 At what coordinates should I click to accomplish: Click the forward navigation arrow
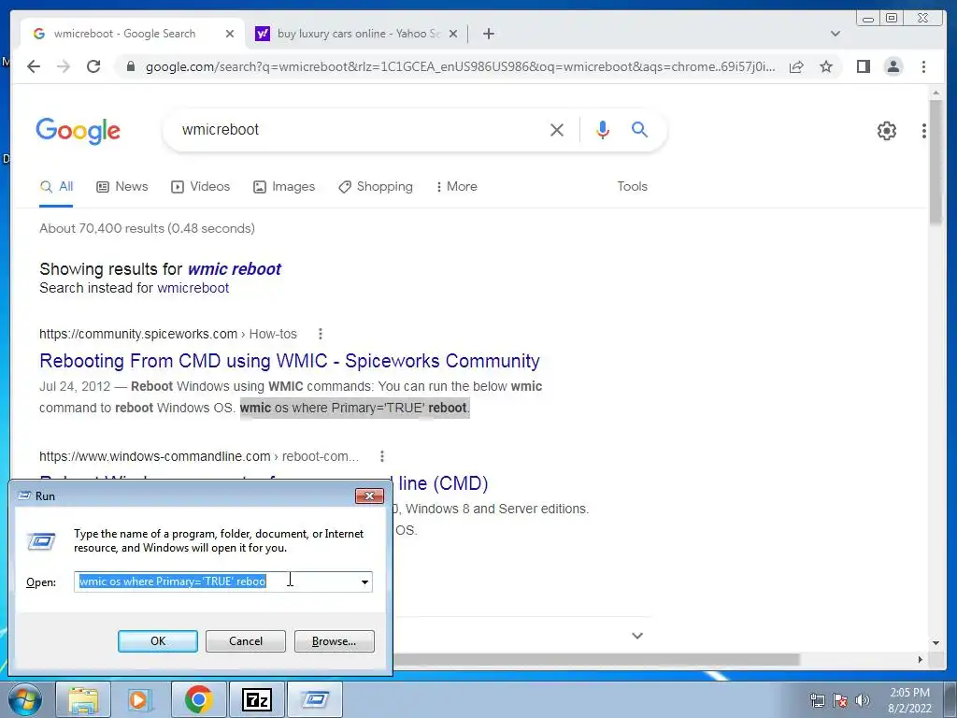(x=64, y=66)
